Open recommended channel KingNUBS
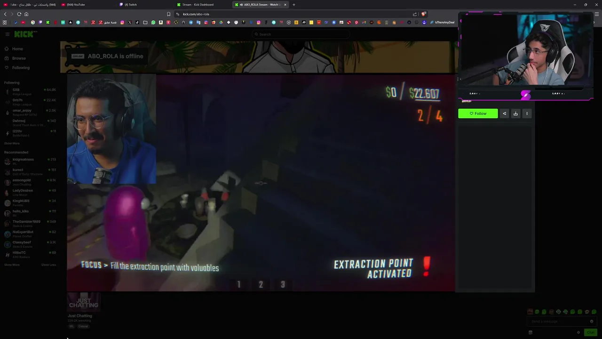The width and height of the screenshot is (602, 339). point(30,202)
